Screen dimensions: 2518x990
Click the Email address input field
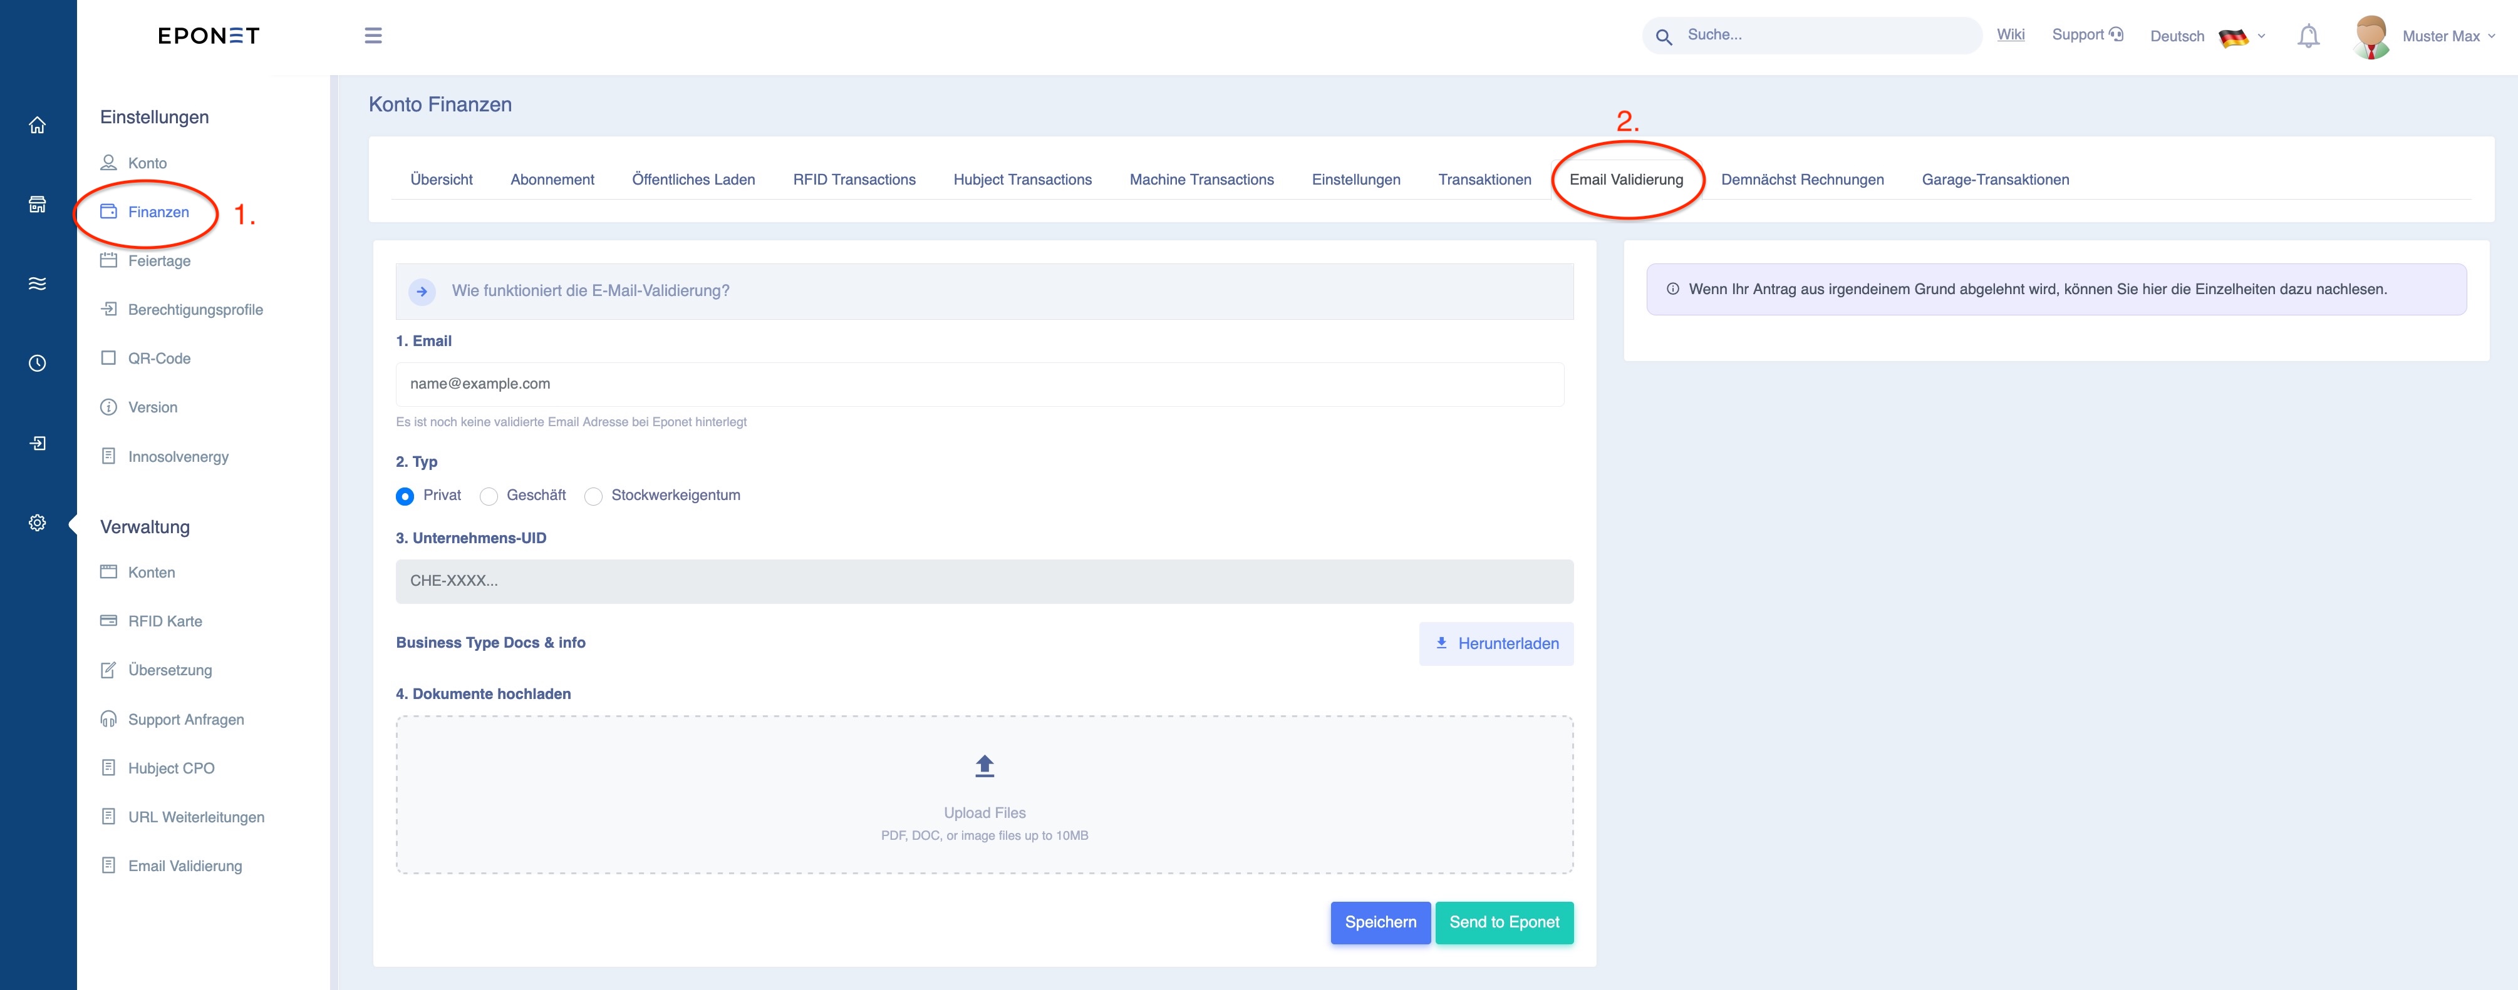tap(978, 384)
